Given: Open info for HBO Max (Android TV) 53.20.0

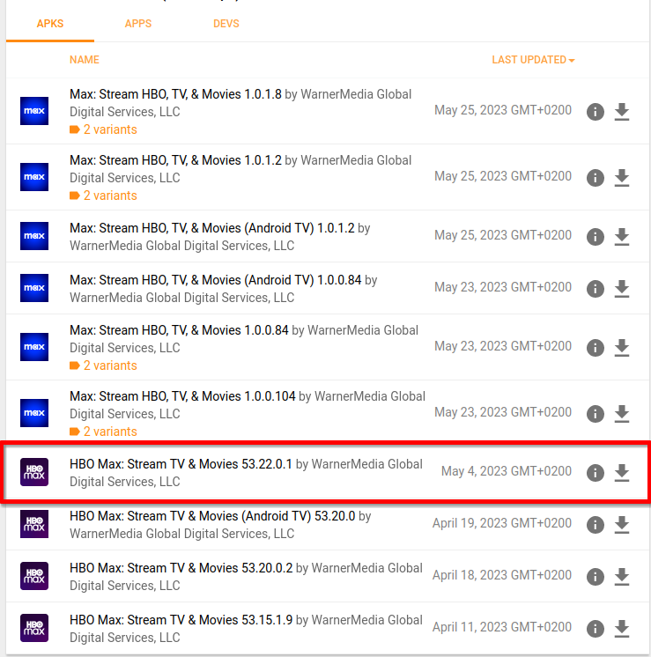Looking at the screenshot, I should 596,525.
